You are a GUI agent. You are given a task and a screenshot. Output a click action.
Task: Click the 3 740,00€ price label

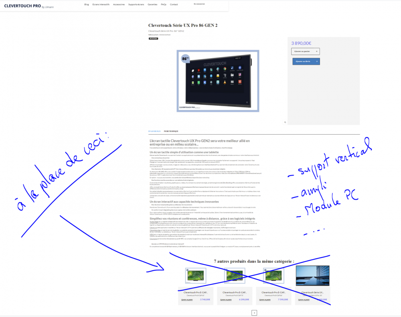coord(205,300)
